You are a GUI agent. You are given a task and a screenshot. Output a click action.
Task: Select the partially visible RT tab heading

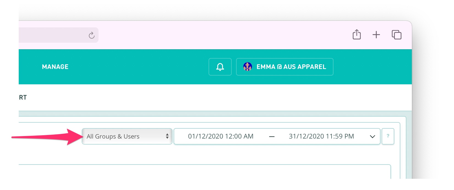pos(23,97)
